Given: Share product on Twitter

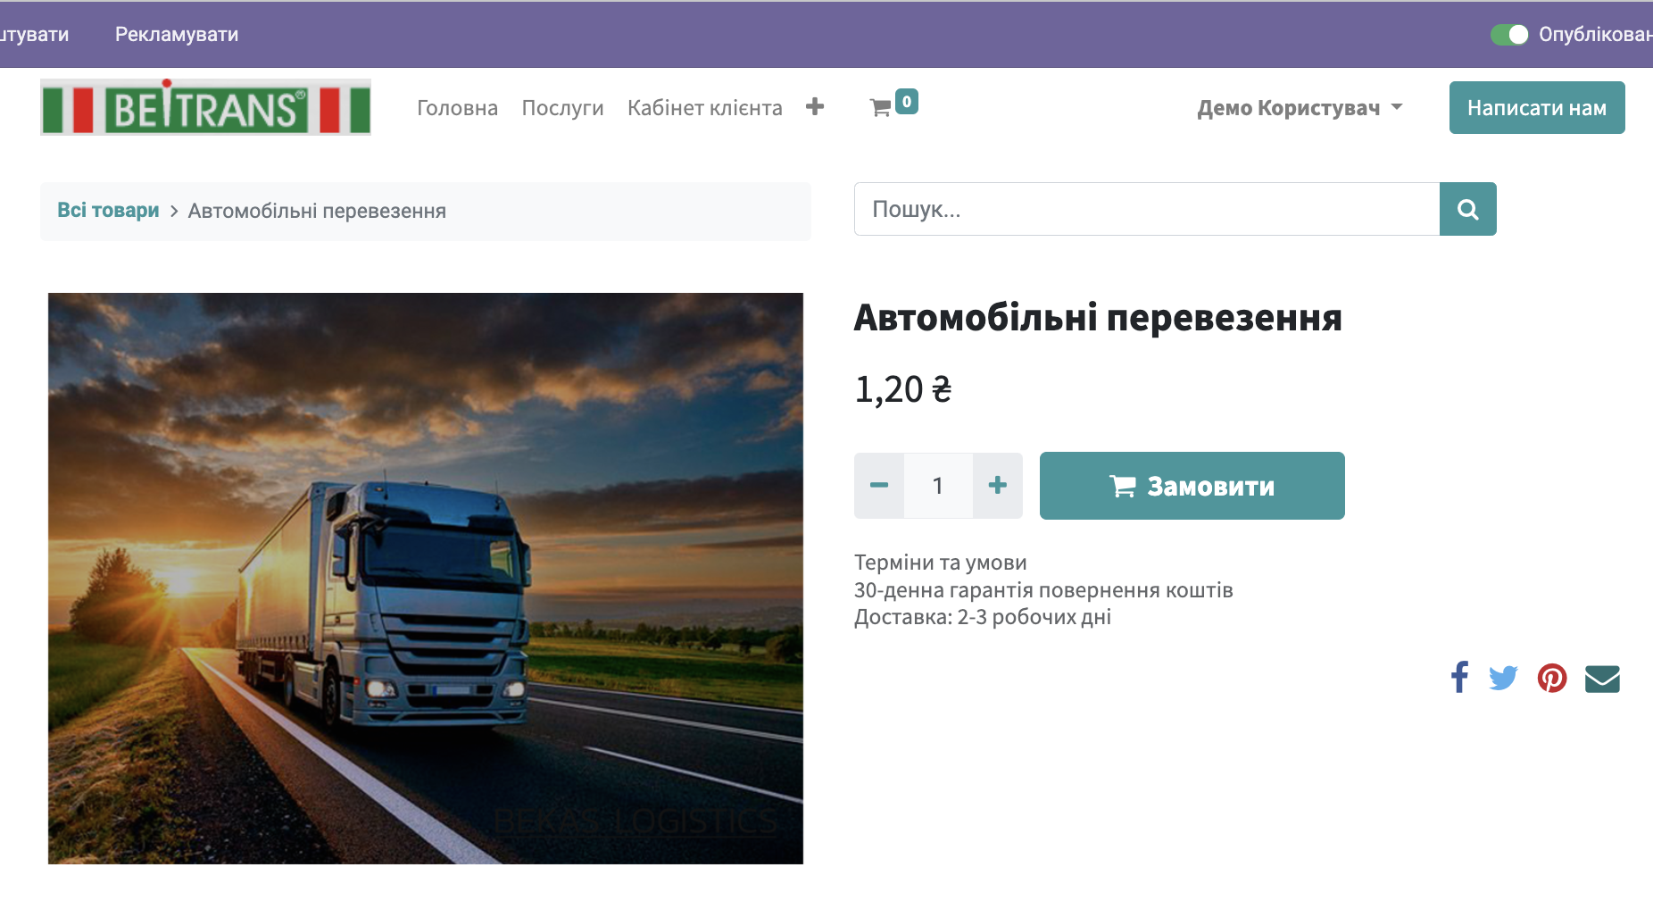Looking at the screenshot, I should point(1503,678).
